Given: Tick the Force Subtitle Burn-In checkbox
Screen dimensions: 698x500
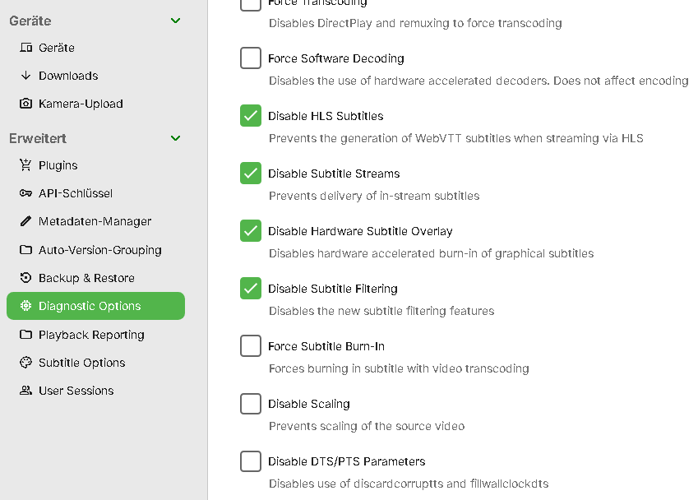Looking at the screenshot, I should [251, 346].
